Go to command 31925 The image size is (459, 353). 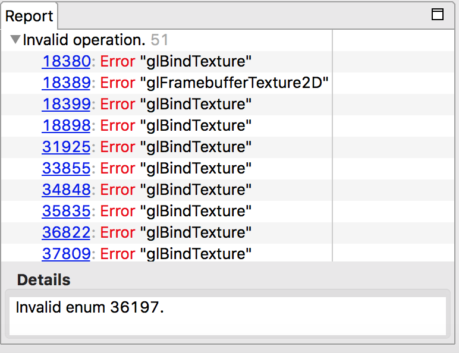[66, 147]
